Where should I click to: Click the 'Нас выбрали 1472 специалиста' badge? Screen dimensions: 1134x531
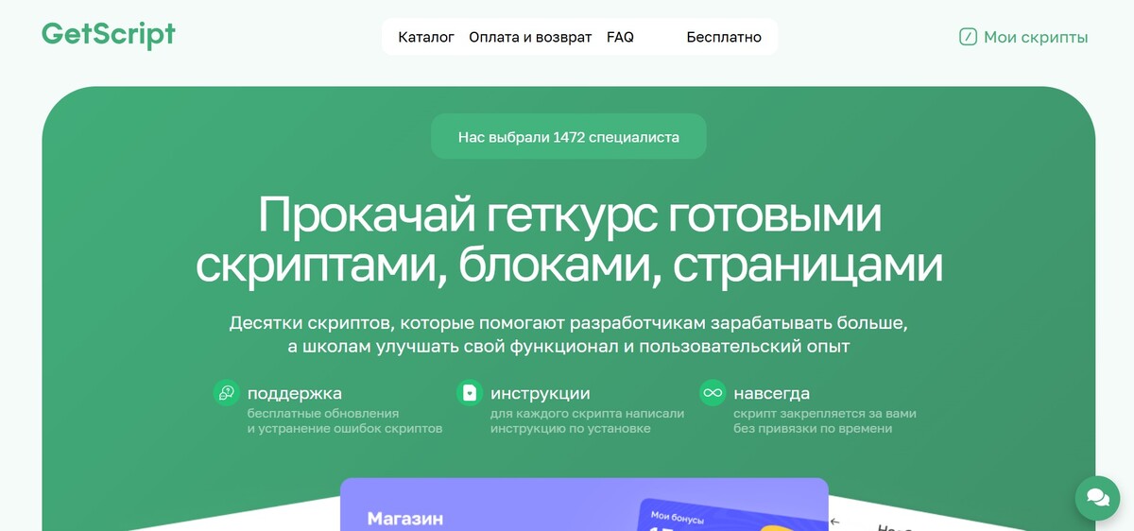(x=569, y=137)
